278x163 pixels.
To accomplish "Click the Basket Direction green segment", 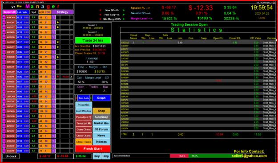I will click(226, 156).
